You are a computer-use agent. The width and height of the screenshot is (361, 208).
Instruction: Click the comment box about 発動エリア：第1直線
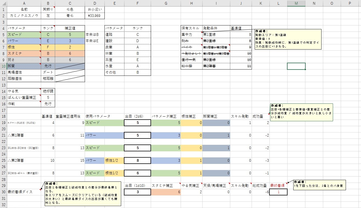[x=288, y=39]
